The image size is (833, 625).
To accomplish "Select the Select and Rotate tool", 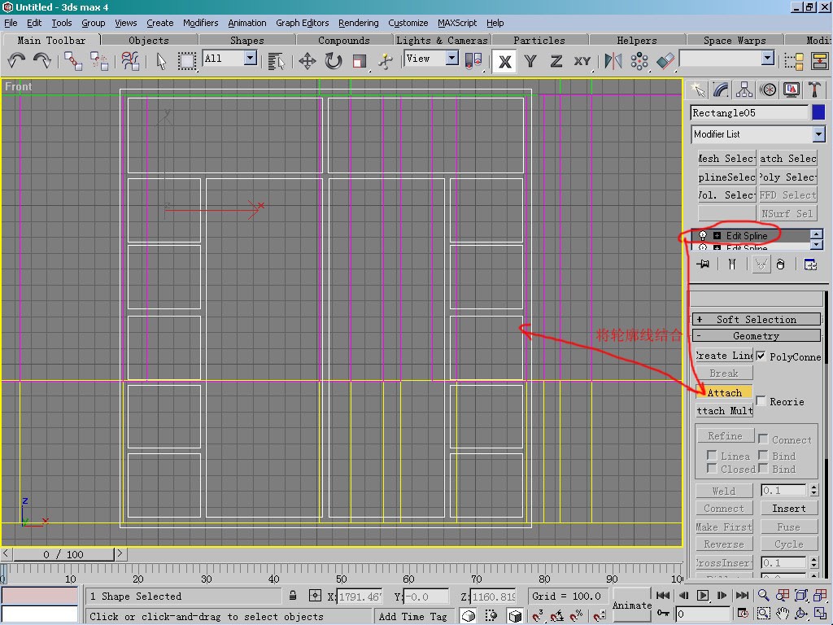I will tap(334, 60).
